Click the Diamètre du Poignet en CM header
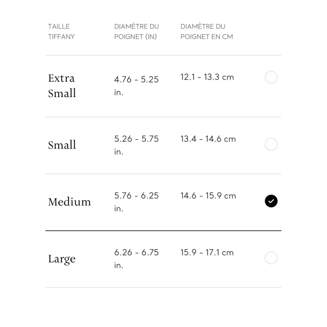The image size is (327, 327). coord(207,31)
